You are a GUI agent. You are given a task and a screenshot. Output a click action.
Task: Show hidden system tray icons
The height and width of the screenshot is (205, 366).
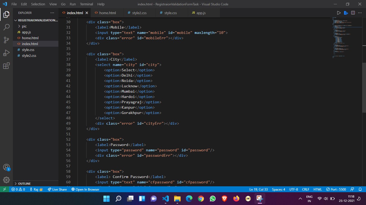pyautogui.click(x=300, y=199)
